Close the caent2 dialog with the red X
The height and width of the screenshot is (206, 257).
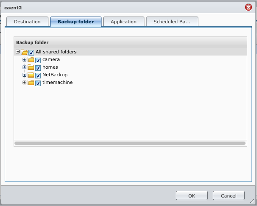(x=249, y=7)
